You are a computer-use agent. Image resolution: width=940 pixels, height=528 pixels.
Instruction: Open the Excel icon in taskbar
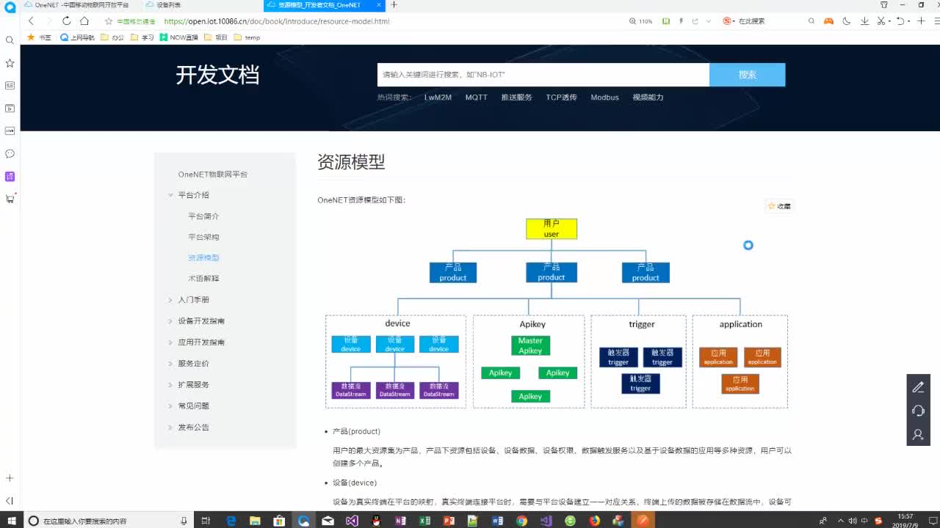click(424, 521)
